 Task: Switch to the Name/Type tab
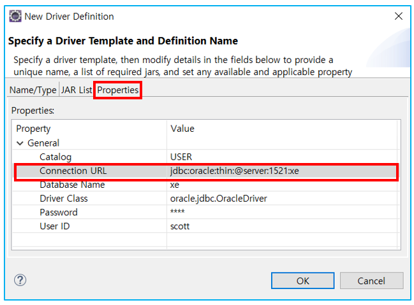(33, 90)
